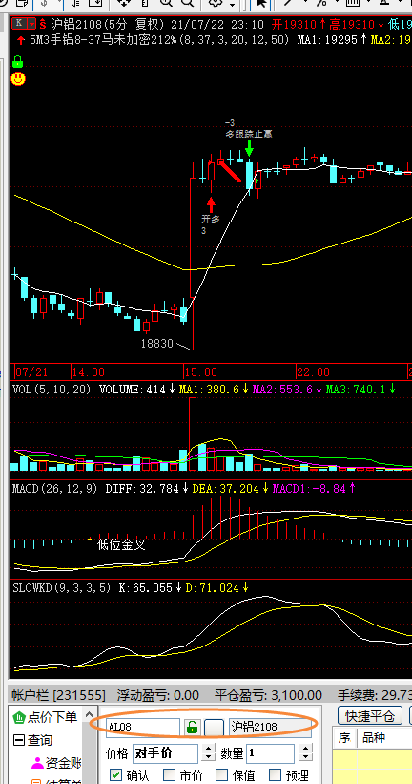Click the 22:00 time axis label

pyautogui.click(x=313, y=372)
